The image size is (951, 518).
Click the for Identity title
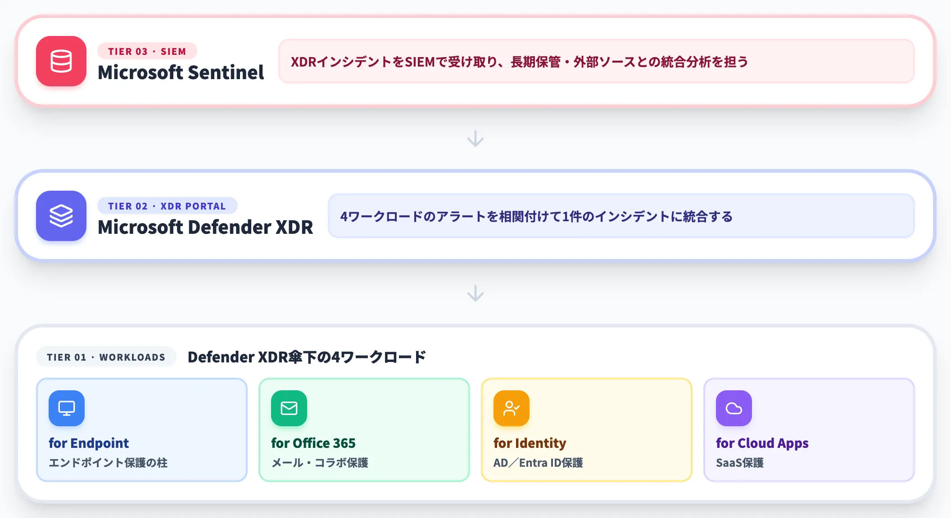tap(530, 443)
